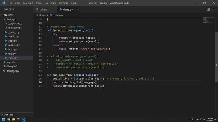
Task: Open the Selection menu
Action: click(x=28, y=3)
